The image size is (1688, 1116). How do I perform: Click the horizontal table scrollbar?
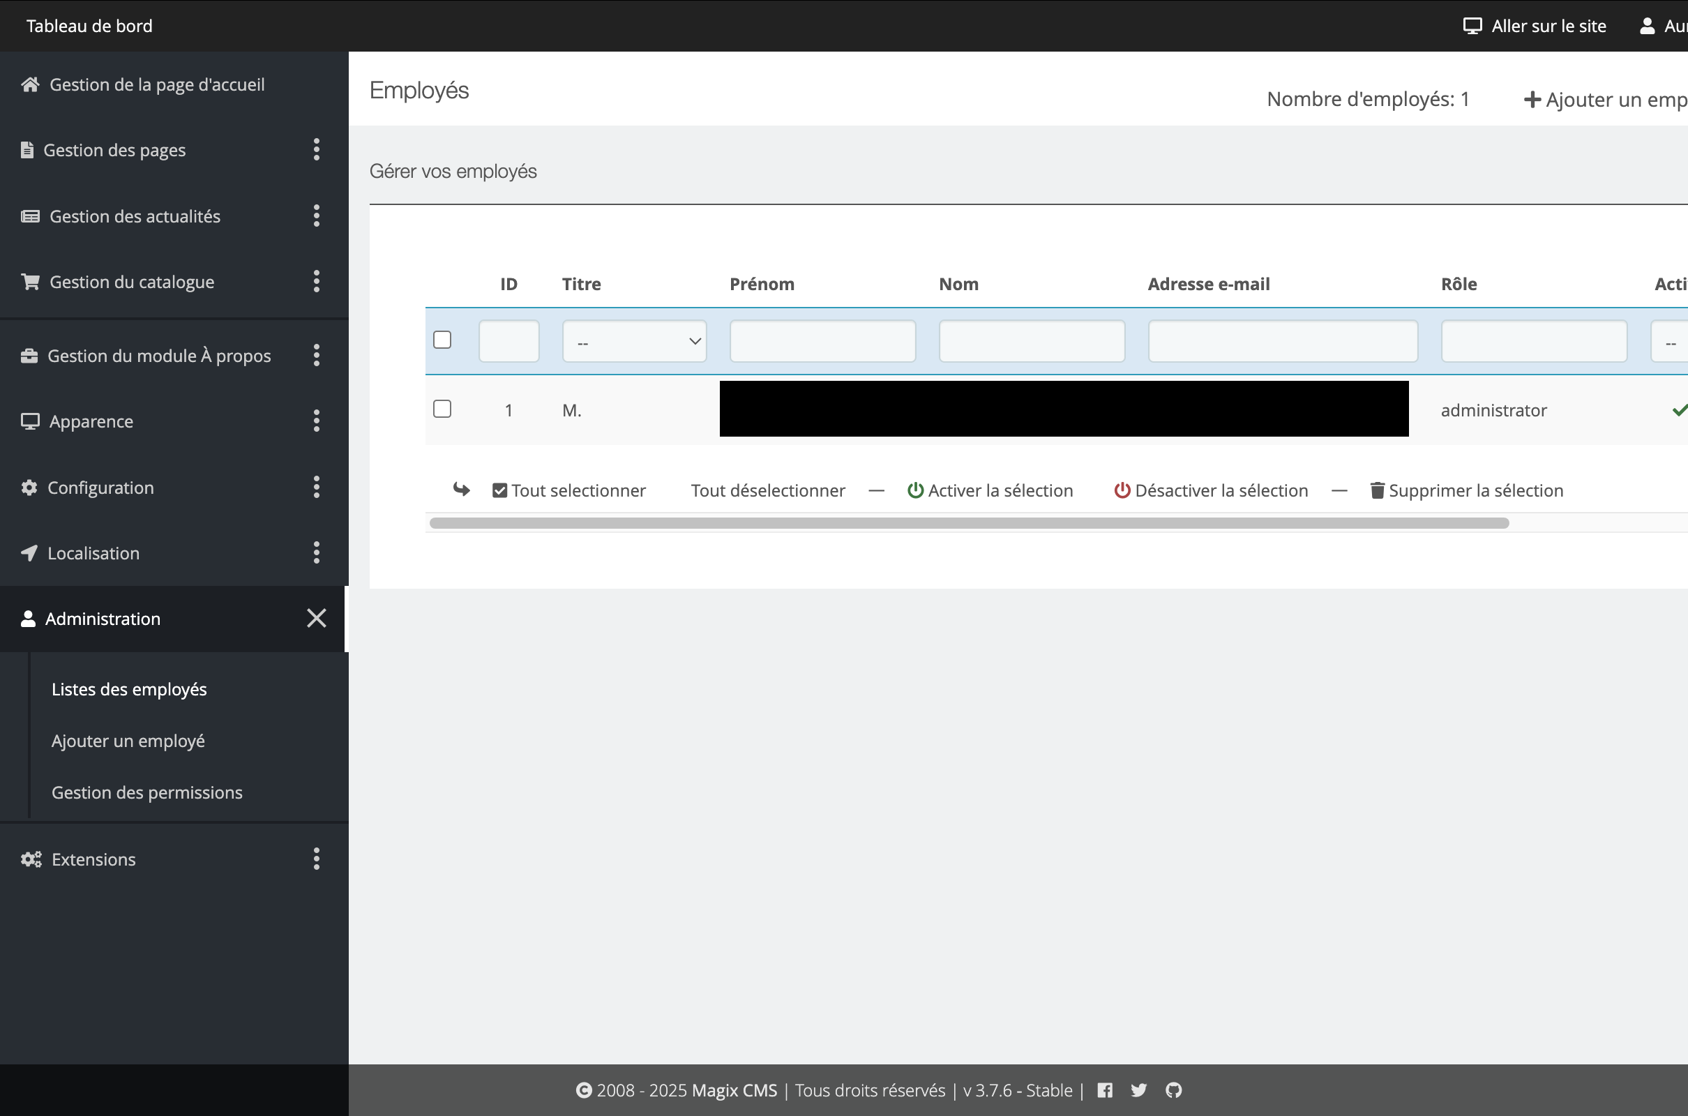970,523
